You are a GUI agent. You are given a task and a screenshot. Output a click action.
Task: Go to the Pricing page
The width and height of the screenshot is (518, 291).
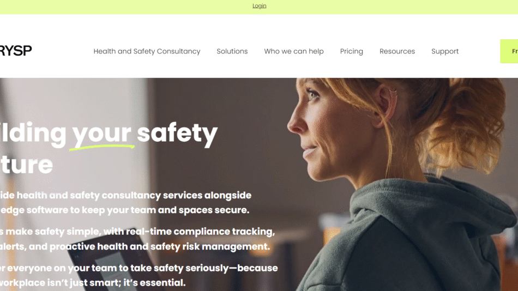pos(352,51)
